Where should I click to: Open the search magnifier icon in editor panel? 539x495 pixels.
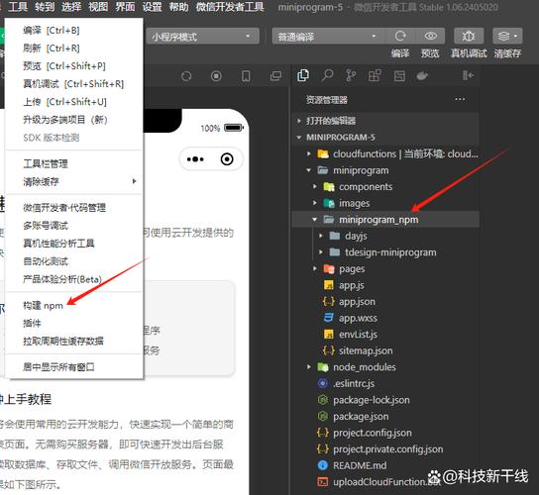327,75
